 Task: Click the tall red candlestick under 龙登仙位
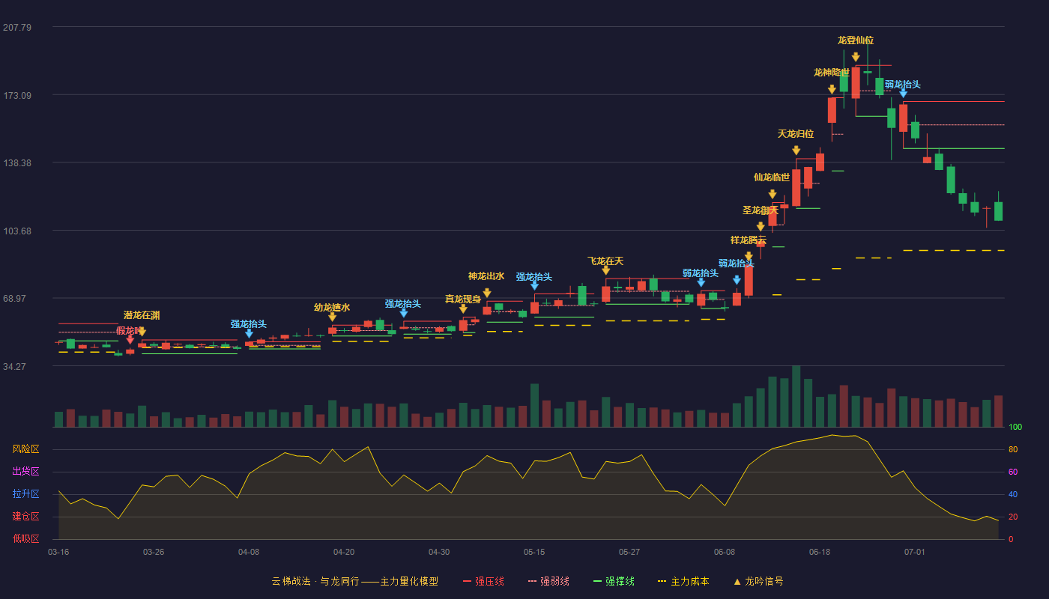856,82
